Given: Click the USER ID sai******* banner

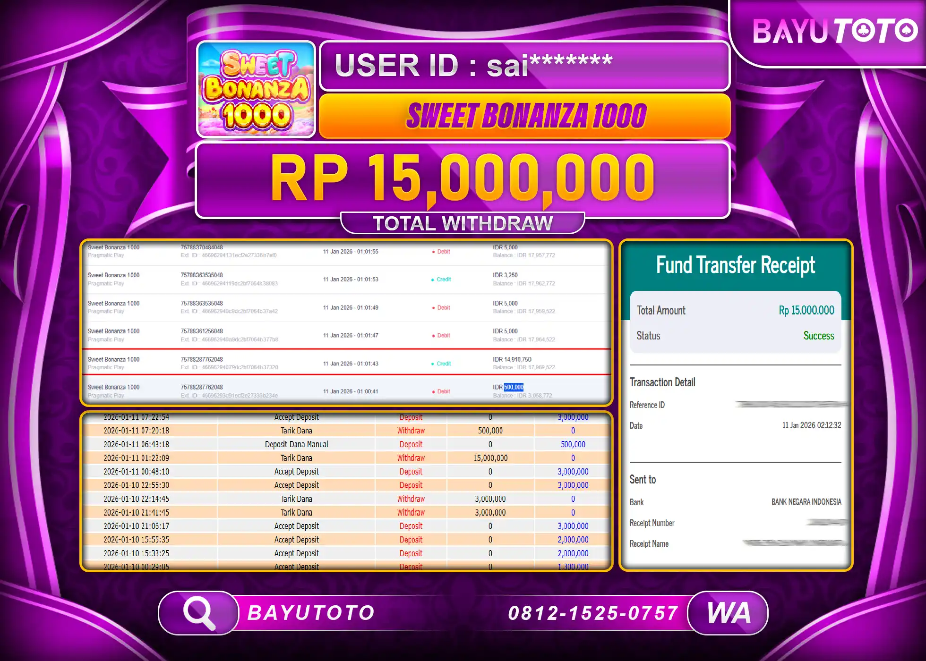Looking at the screenshot, I should coord(523,66).
